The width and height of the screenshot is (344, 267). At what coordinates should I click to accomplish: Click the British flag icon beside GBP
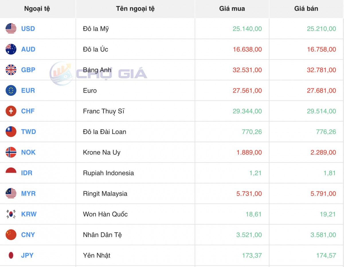click(x=11, y=70)
